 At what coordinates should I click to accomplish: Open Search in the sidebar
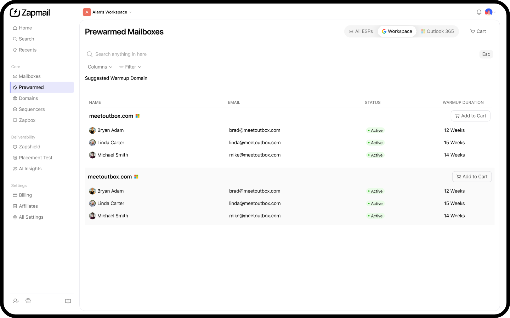42,39
